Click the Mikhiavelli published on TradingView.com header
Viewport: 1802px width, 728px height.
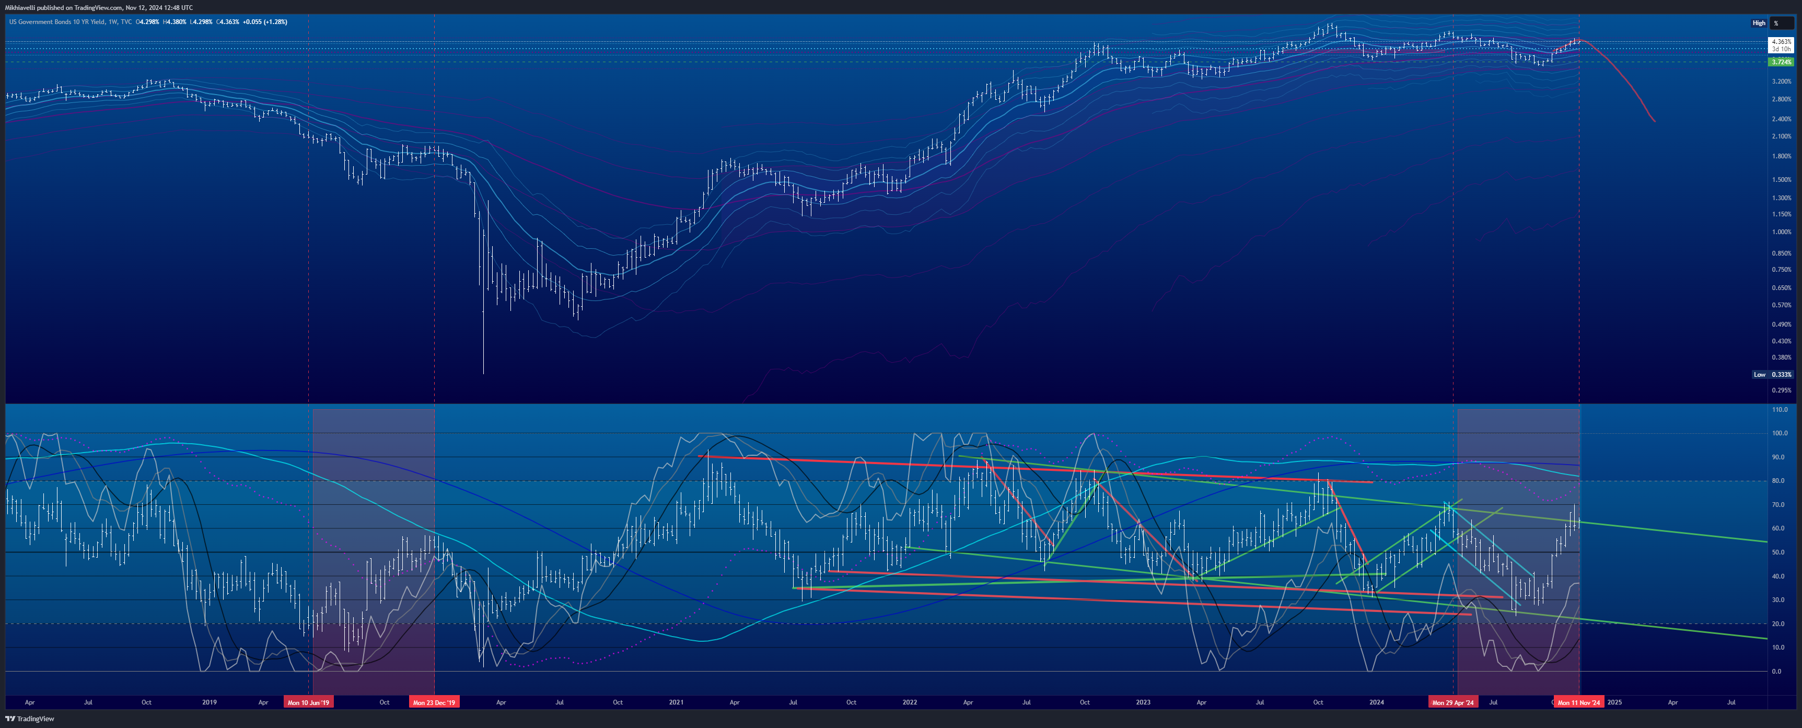tap(99, 7)
